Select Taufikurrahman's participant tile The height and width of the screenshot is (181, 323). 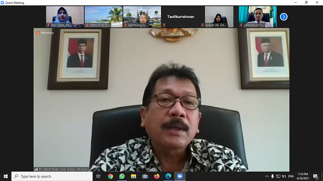click(181, 17)
